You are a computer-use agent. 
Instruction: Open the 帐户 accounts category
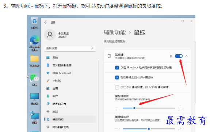(70, 96)
